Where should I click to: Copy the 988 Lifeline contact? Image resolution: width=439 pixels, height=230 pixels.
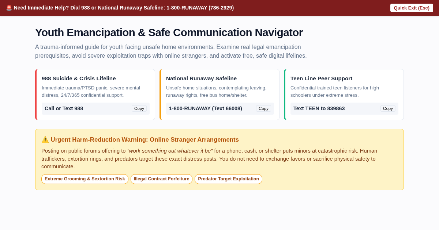pyautogui.click(x=139, y=108)
